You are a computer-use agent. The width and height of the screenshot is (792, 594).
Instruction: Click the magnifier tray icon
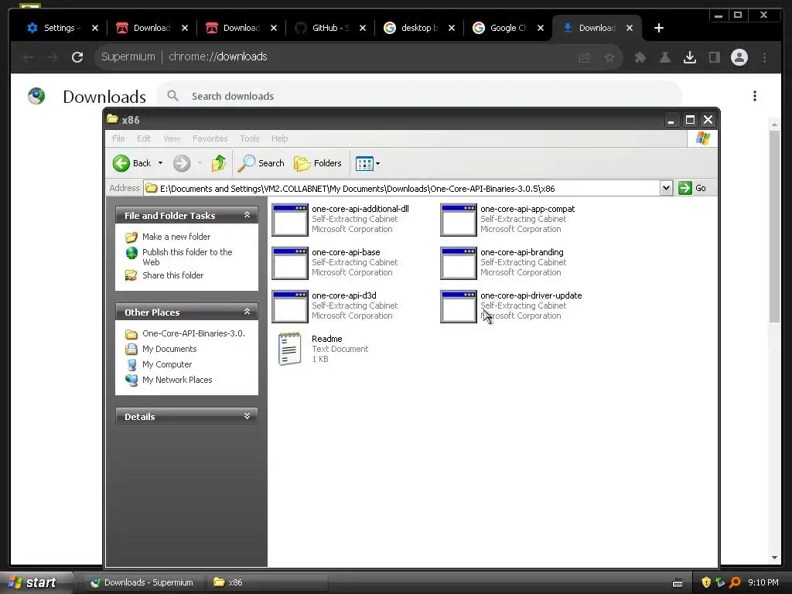point(735,582)
